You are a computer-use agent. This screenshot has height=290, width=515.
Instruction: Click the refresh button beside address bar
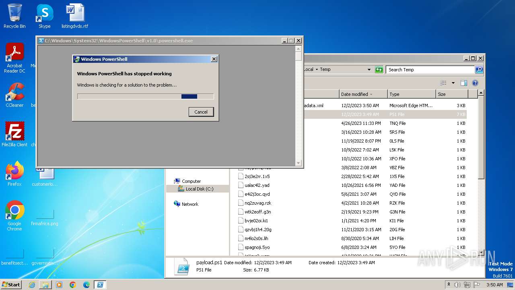pyautogui.click(x=379, y=70)
